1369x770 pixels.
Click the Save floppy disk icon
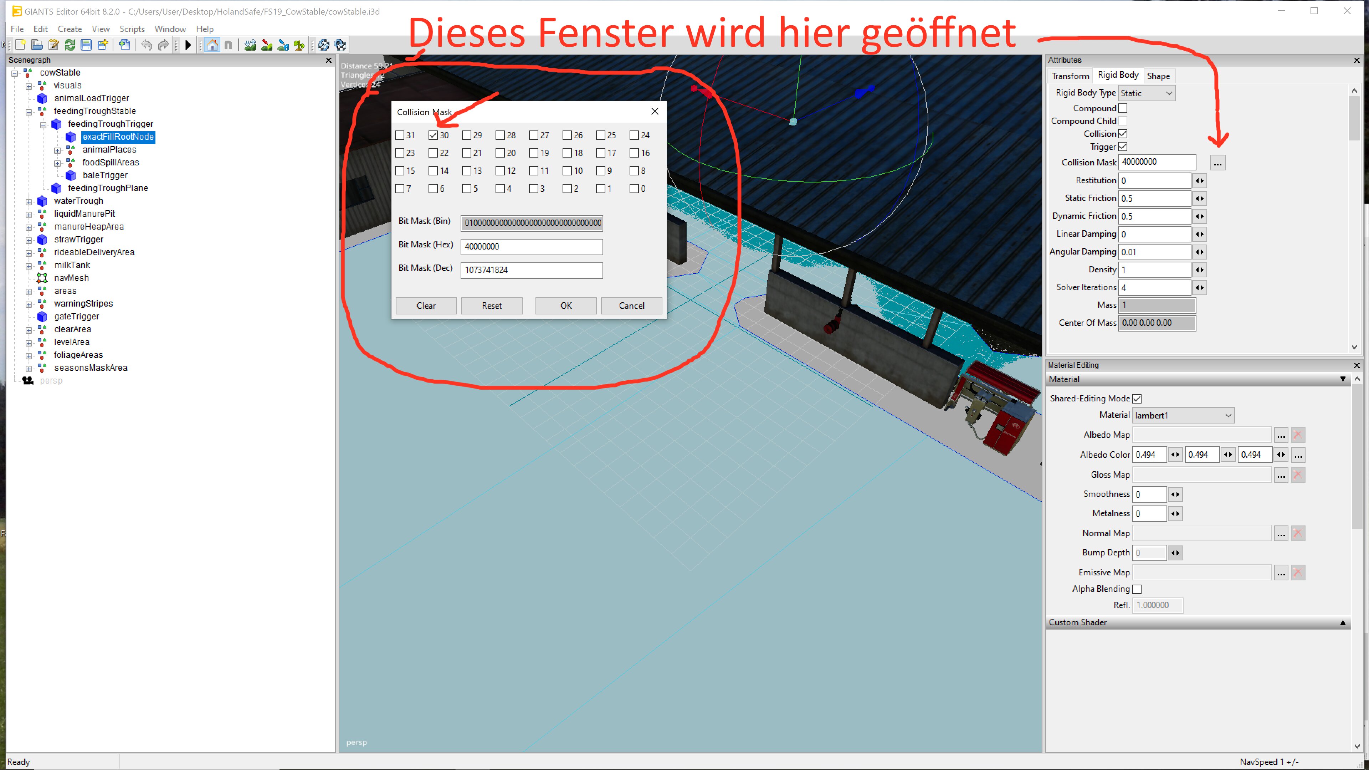point(86,45)
